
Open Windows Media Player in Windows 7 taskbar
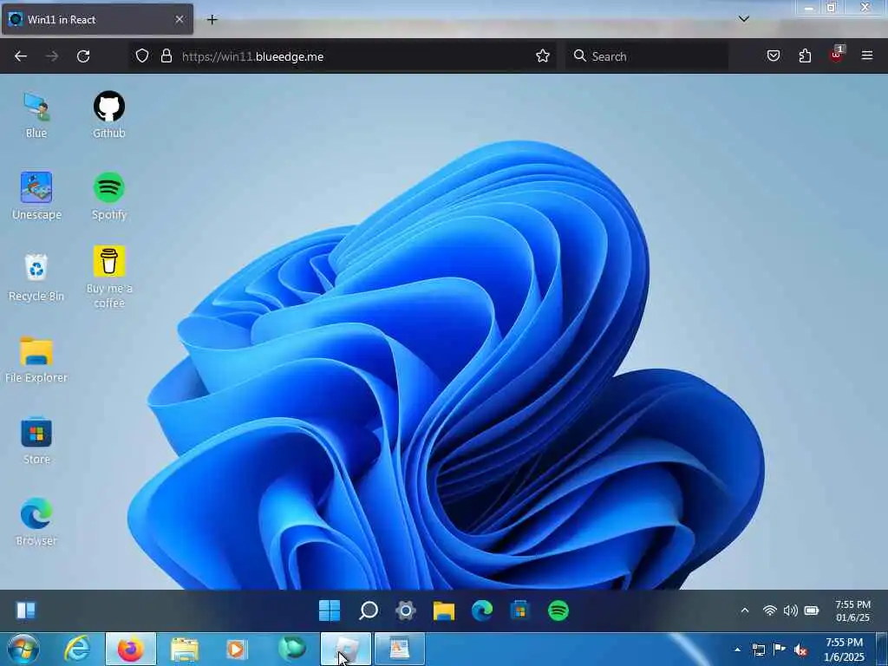click(x=237, y=649)
